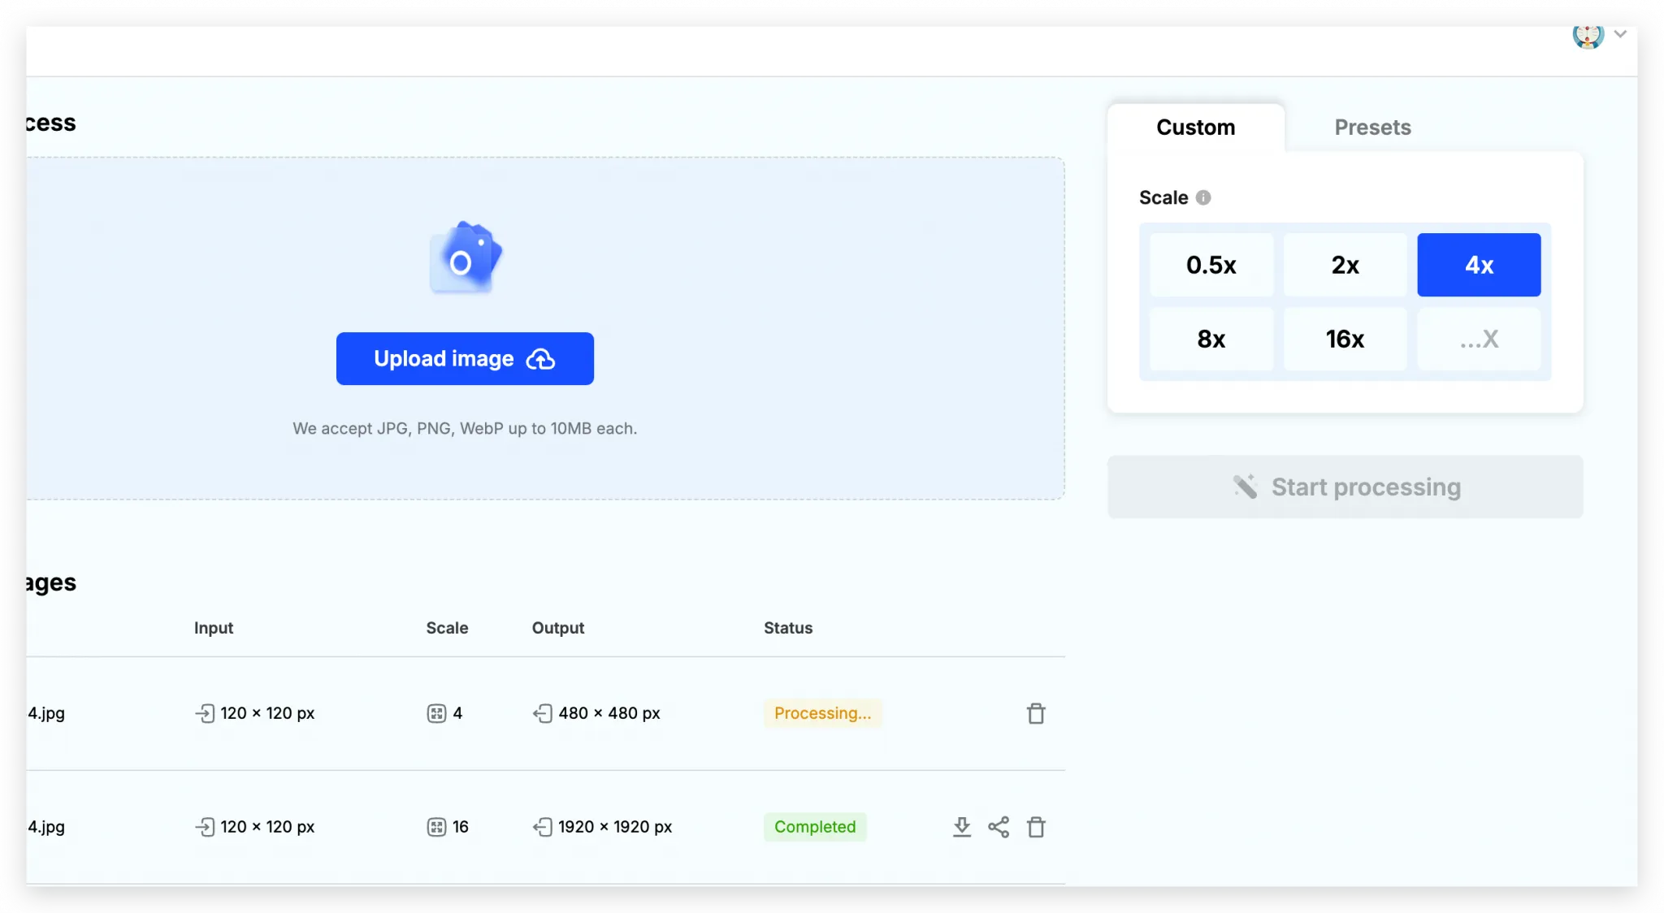Open the account dropdown chevron
The height and width of the screenshot is (913, 1664).
pyautogui.click(x=1621, y=33)
